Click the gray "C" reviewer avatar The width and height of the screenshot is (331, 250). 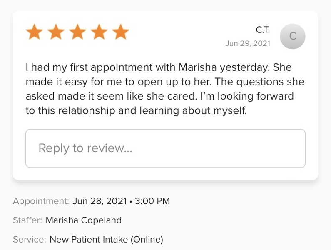[293, 36]
